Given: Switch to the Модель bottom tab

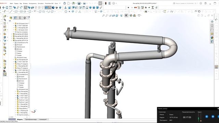Looking at the screenshot, I should 20,120.
